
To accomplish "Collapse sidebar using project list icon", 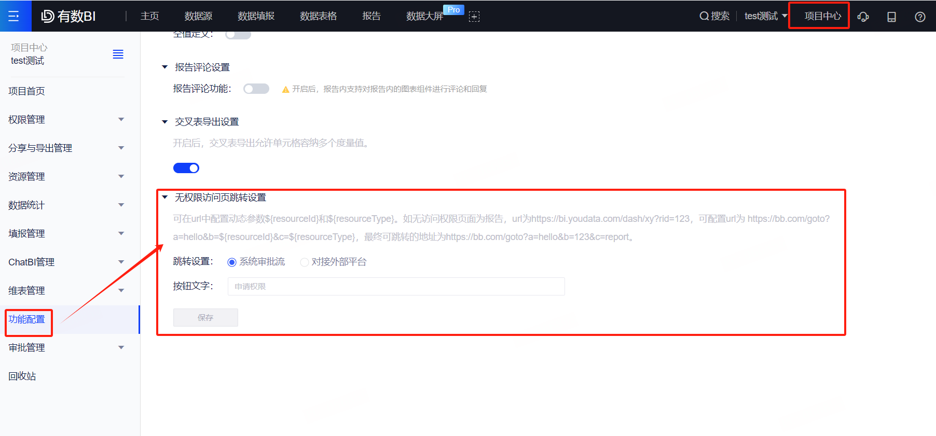I will 118,54.
